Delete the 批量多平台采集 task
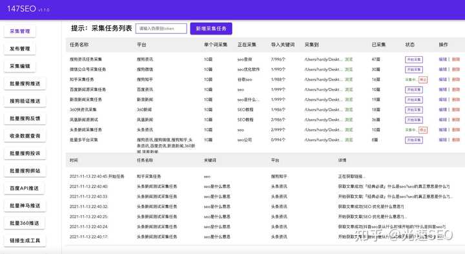Image resolution: width=465 pixels, height=254 pixels. tap(456, 140)
